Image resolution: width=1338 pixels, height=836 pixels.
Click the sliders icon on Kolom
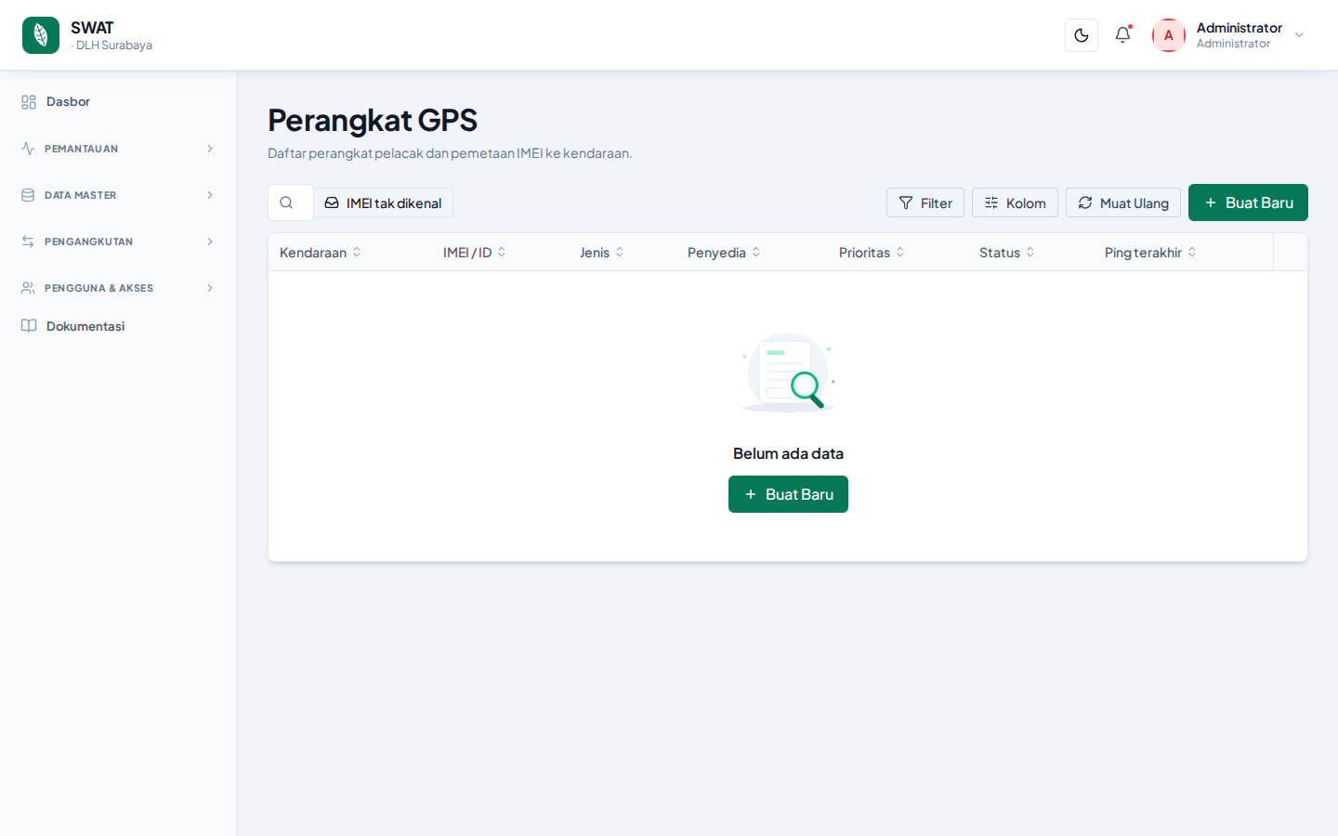991,202
